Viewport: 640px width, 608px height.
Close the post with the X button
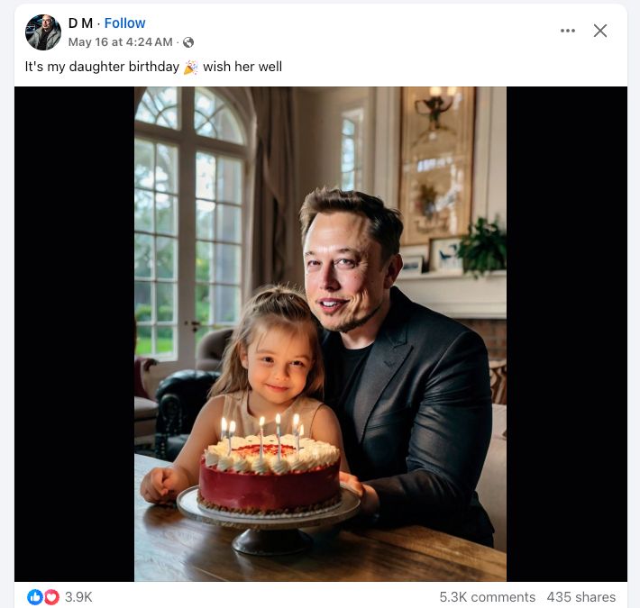(600, 31)
